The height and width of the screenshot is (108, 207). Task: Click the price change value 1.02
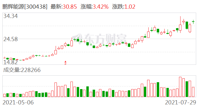(x=130, y=7)
